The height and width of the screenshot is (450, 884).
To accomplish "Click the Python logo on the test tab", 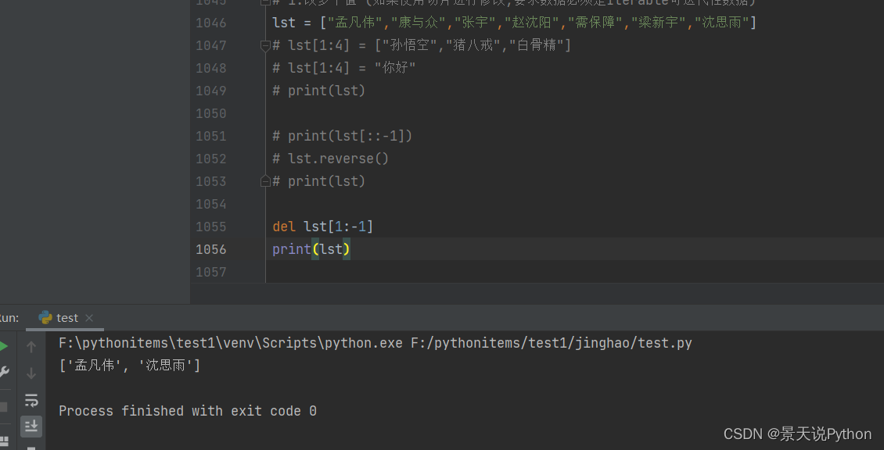I will (46, 318).
